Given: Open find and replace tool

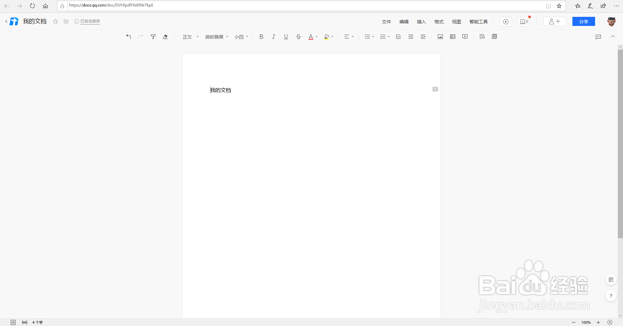Looking at the screenshot, I should tap(482, 37).
